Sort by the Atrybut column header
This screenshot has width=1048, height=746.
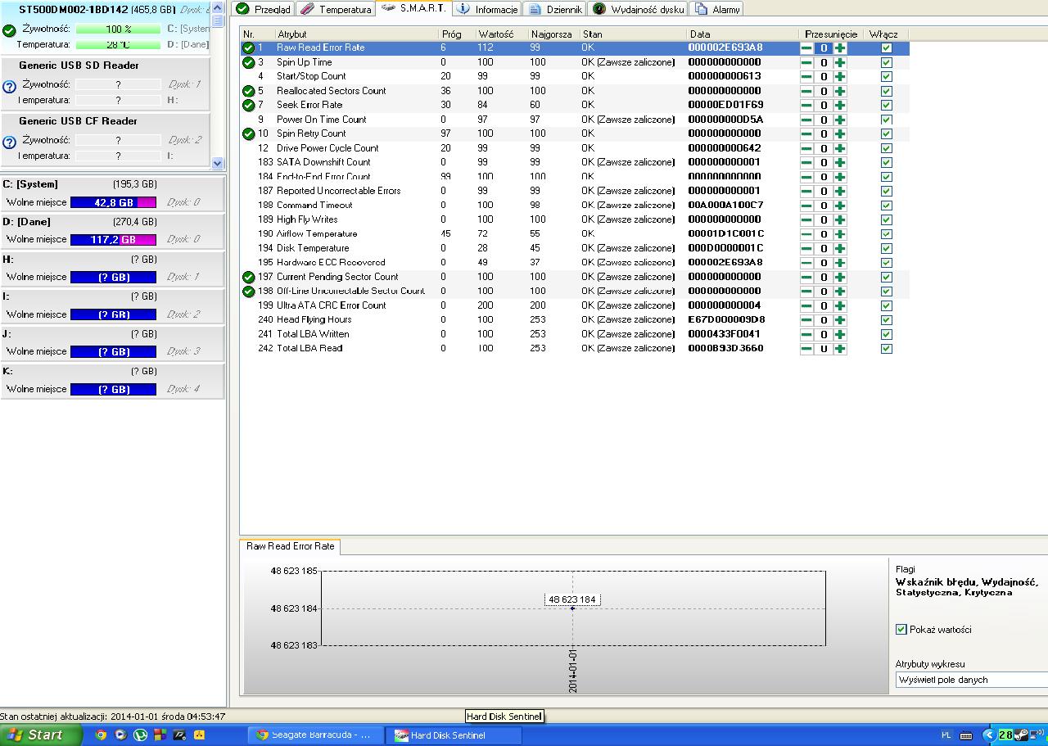click(356, 34)
